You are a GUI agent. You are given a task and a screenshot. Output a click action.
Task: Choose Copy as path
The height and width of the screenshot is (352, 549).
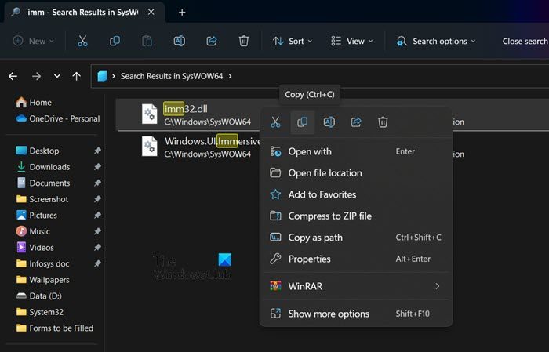point(356,238)
